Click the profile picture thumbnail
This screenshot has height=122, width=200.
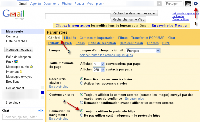(188, 3)
